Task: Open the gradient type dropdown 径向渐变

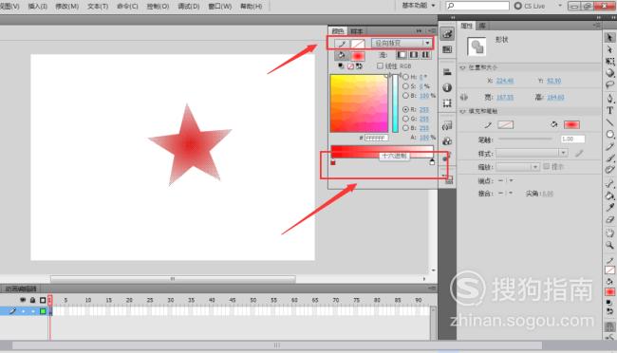Action: point(402,43)
